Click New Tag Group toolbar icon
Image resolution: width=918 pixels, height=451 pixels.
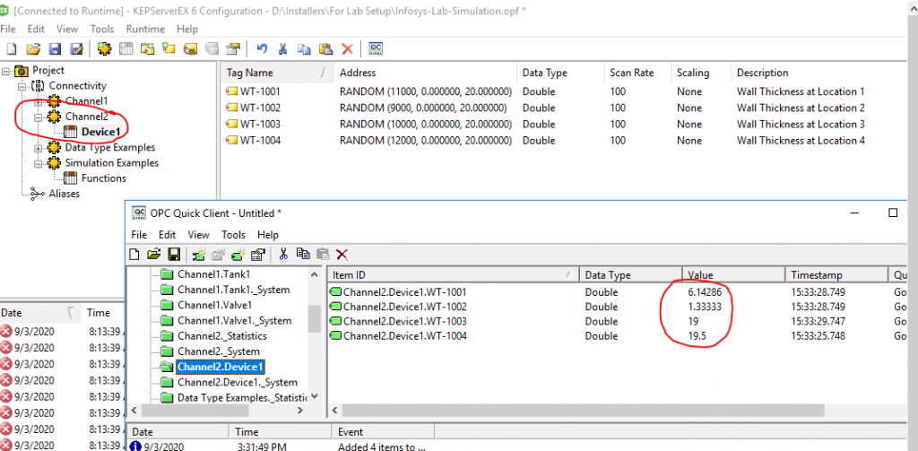[x=148, y=49]
